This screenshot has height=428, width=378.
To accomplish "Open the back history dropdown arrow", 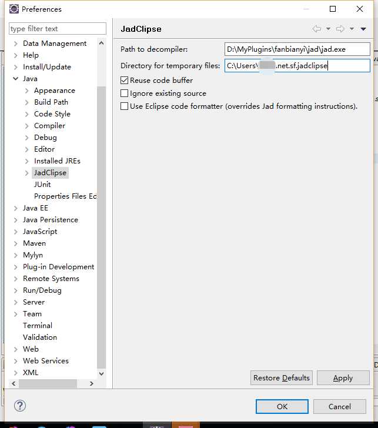I will coord(329,29).
